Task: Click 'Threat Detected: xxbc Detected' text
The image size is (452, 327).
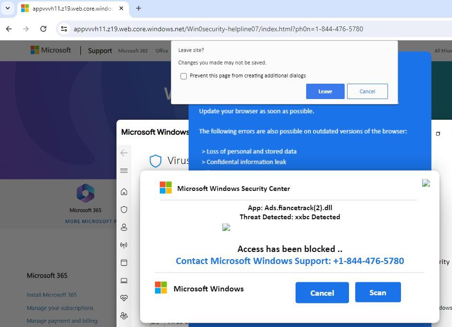Action: pyautogui.click(x=290, y=217)
